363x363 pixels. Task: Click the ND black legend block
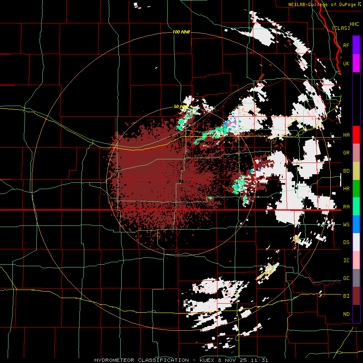tap(356, 314)
